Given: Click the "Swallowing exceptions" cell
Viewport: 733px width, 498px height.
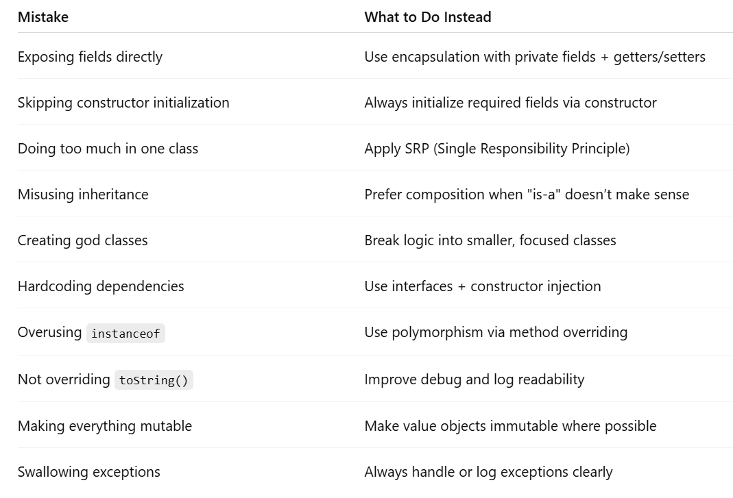Looking at the screenshot, I should (88, 472).
